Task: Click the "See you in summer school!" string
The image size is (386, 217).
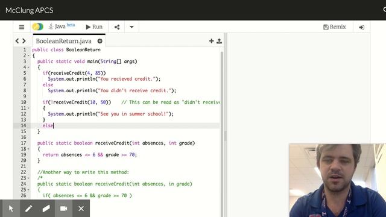Action: (x=133, y=114)
